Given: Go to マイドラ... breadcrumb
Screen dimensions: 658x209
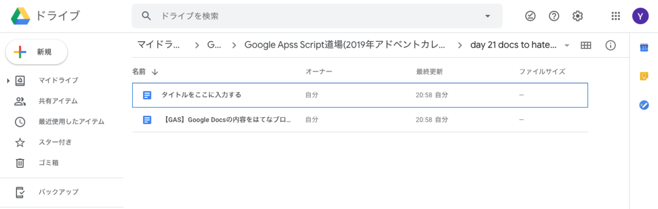Looking at the screenshot, I should click(158, 45).
